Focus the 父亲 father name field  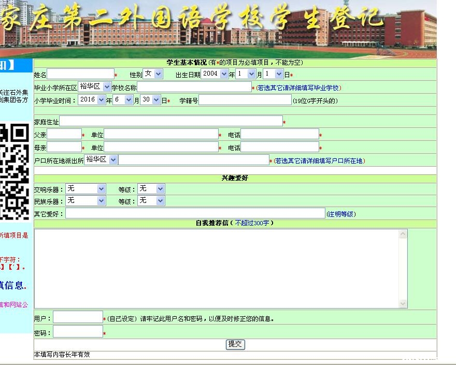(x=64, y=134)
